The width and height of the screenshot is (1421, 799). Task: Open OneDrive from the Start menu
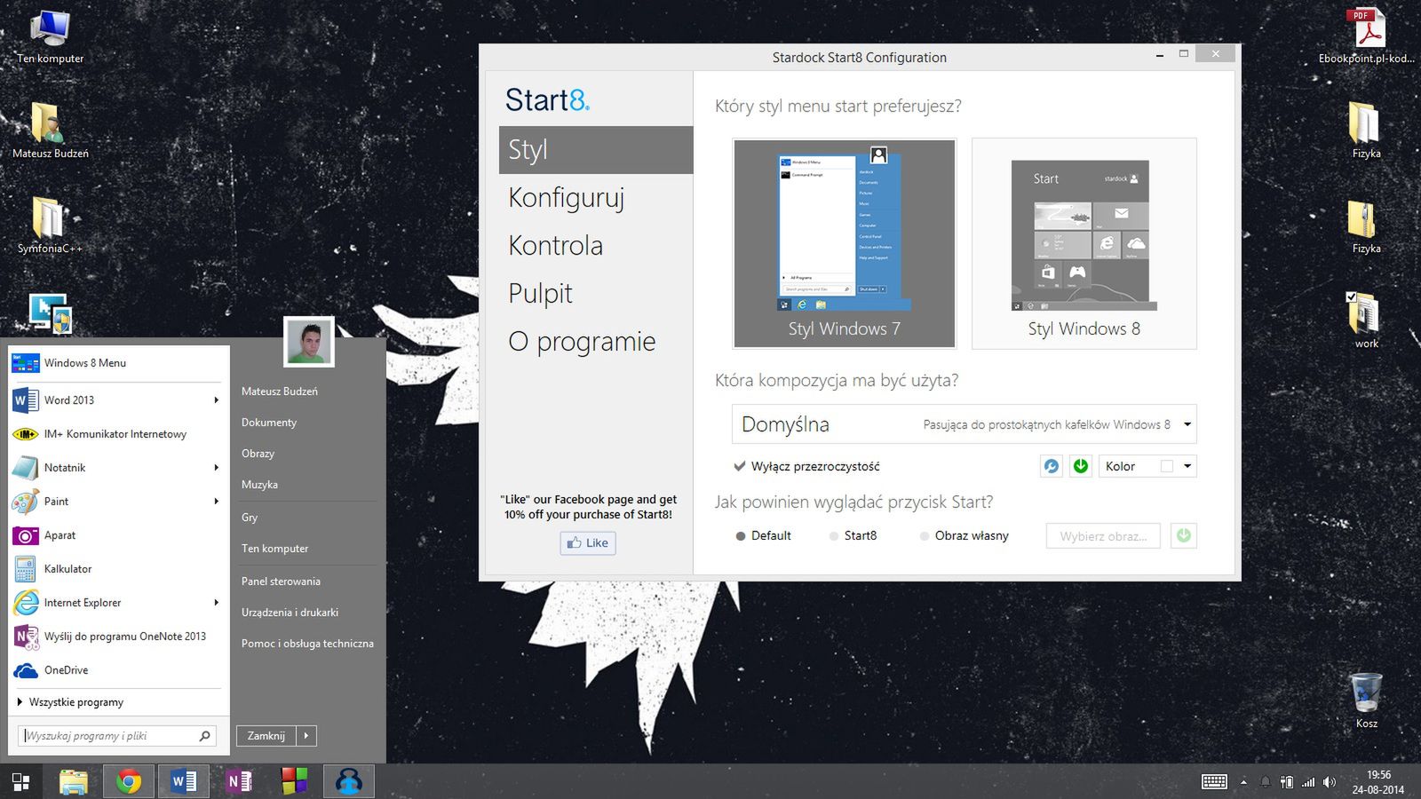(x=119, y=670)
